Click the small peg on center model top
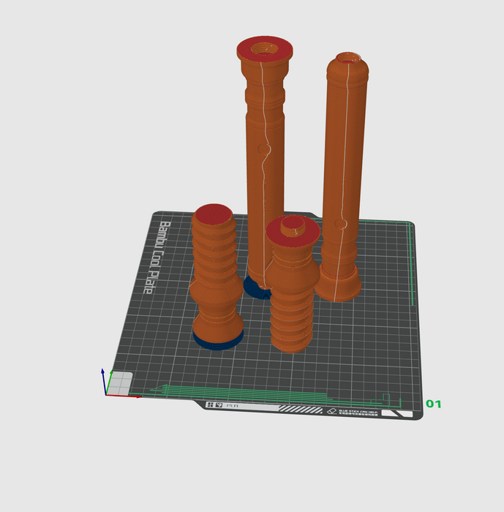 point(293,223)
